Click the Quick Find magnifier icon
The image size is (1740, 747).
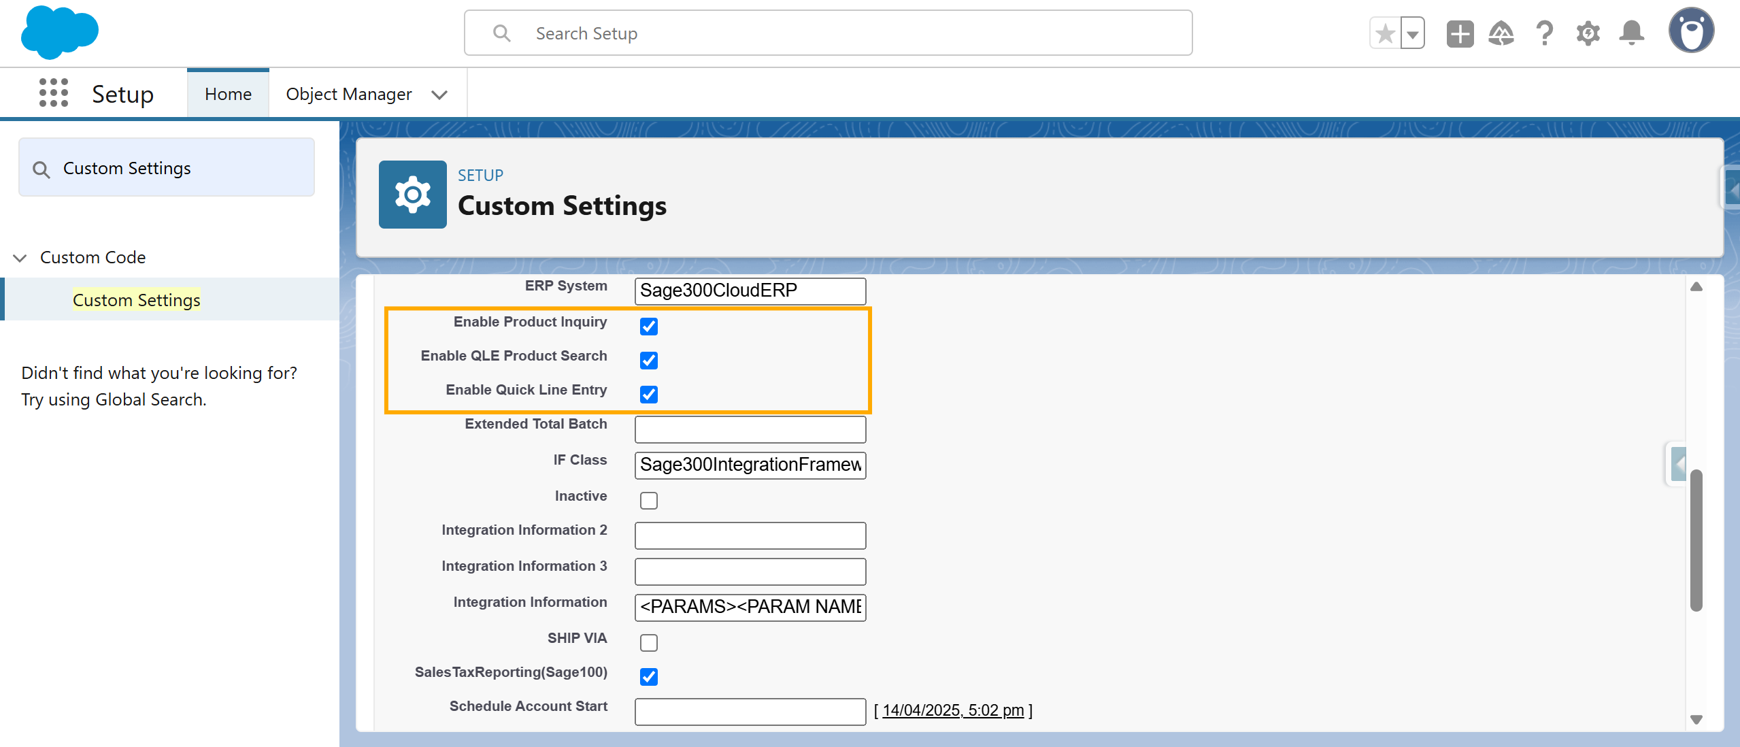[41, 169]
